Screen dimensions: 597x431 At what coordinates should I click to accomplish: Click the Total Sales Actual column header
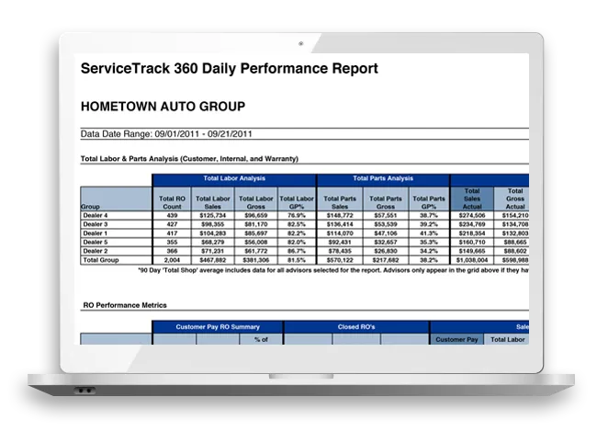point(472,198)
